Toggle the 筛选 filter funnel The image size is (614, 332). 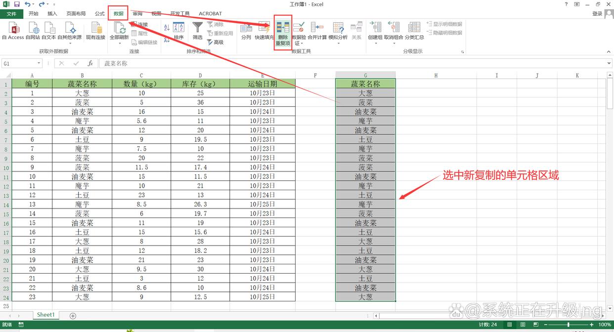tap(197, 31)
